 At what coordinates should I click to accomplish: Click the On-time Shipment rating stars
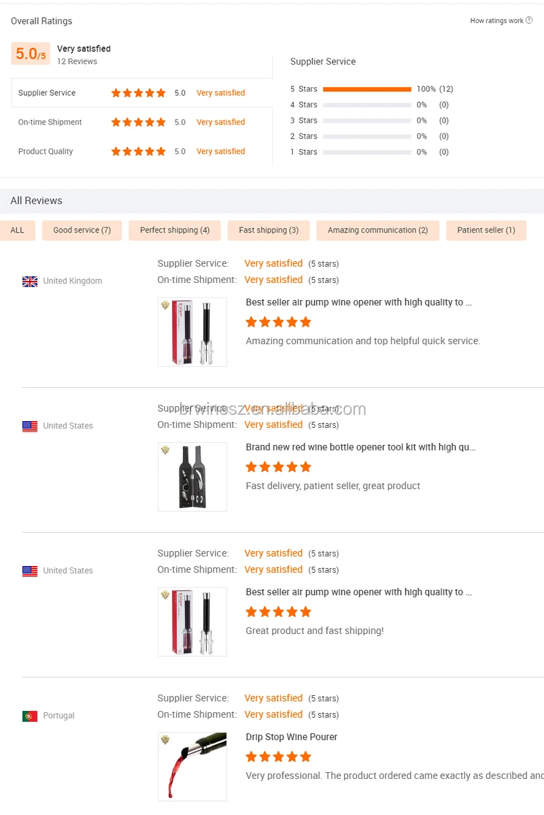click(138, 122)
